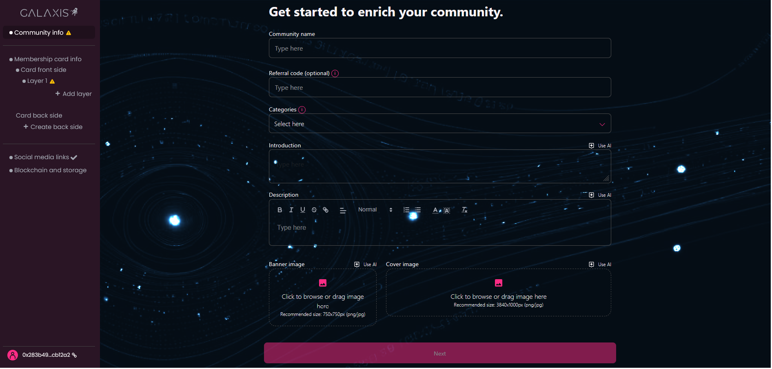Expand the Categories select dropdown

pos(439,124)
